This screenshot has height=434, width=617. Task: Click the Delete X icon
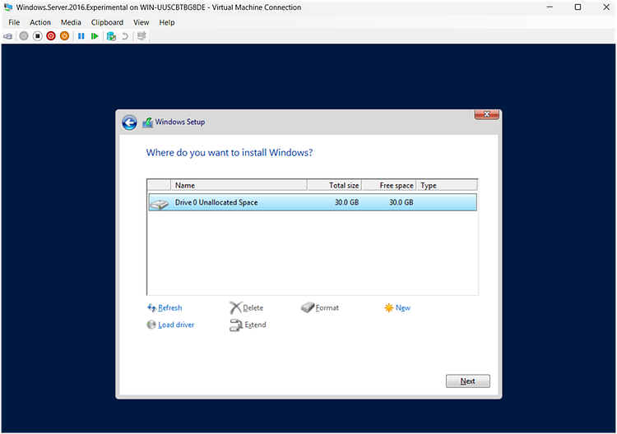(235, 307)
